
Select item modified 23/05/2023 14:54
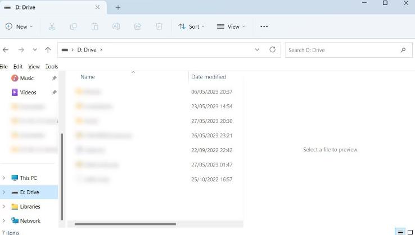click(x=154, y=106)
